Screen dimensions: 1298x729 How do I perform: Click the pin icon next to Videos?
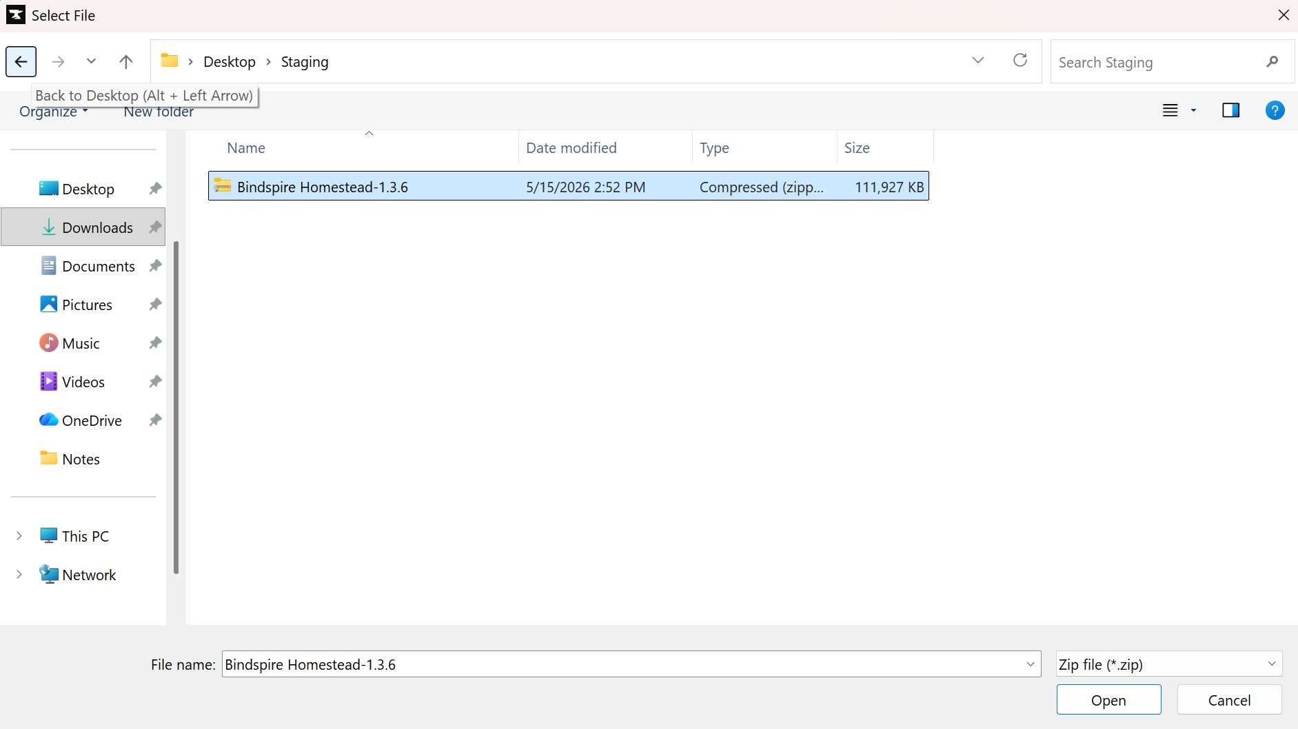155,382
